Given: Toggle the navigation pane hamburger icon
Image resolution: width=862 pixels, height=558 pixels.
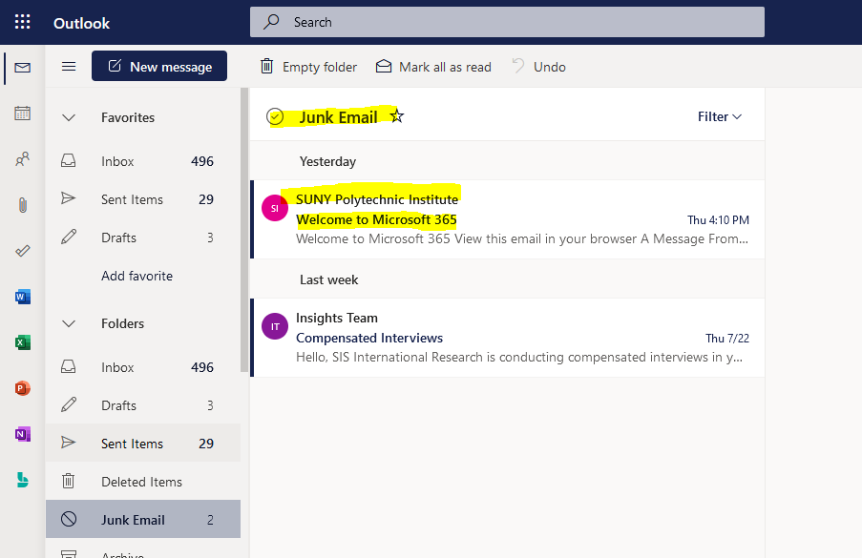Looking at the screenshot, I should (69, 67).
